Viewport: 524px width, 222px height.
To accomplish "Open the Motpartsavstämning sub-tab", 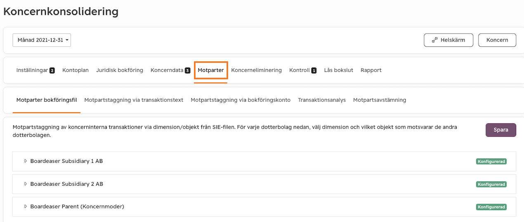I will click(380, 100).
